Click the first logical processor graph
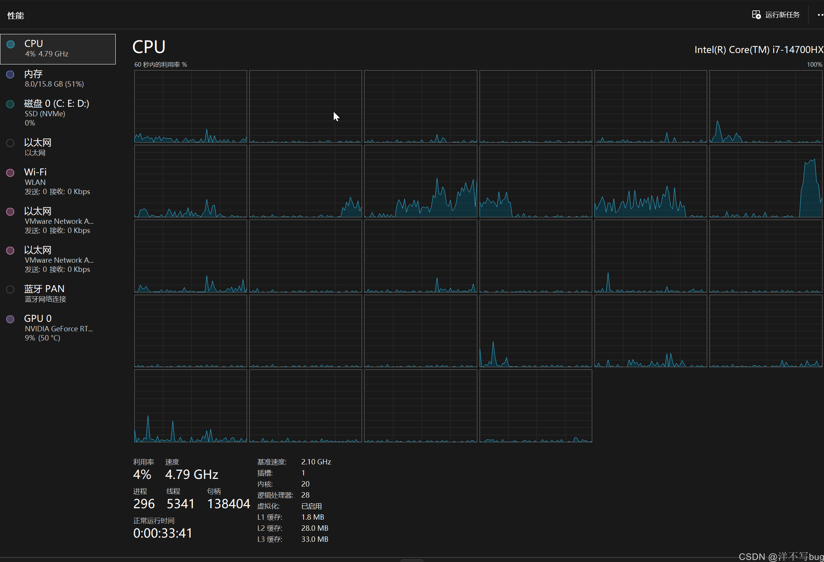This screenshot has height=562, width=824. pyautogui.click(x=191, y=106)
